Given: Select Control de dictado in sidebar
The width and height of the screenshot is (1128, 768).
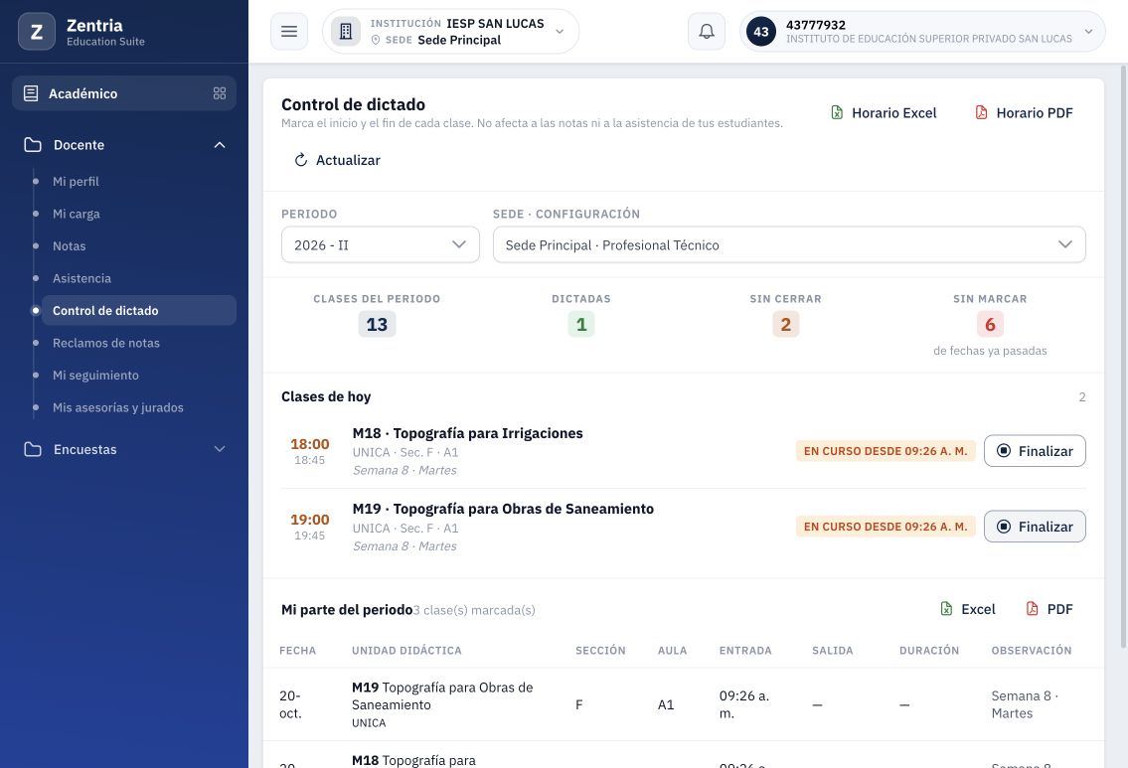Looking at the screenshot, I should [x=139, y=311].
